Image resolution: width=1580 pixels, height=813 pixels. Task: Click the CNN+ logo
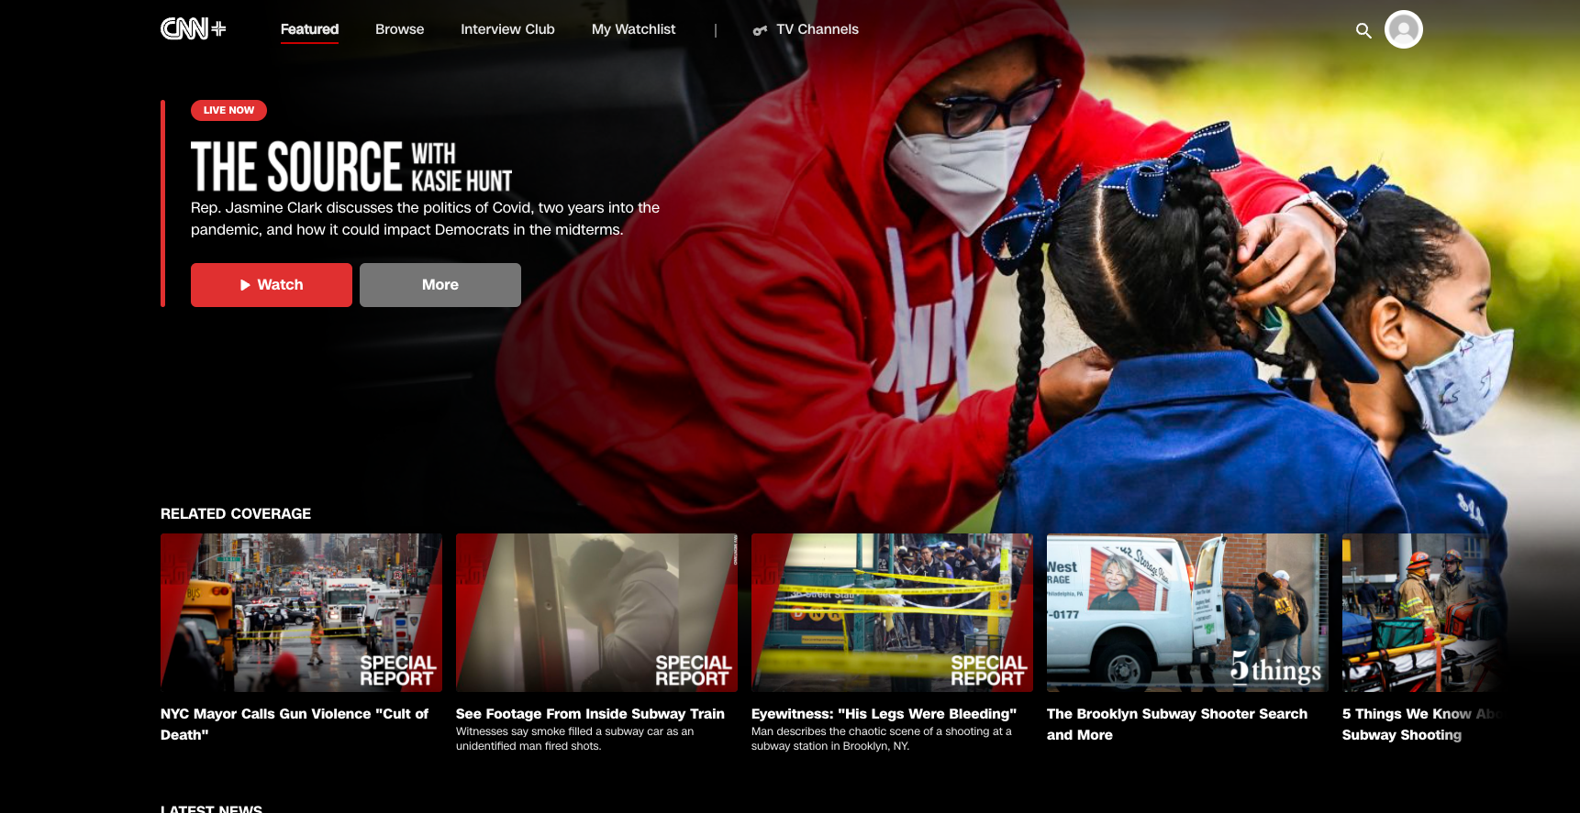coord(193,29)
